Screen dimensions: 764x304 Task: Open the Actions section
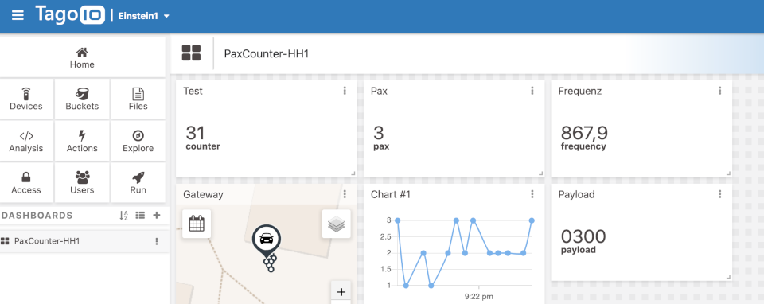click(x=82, y=142)
